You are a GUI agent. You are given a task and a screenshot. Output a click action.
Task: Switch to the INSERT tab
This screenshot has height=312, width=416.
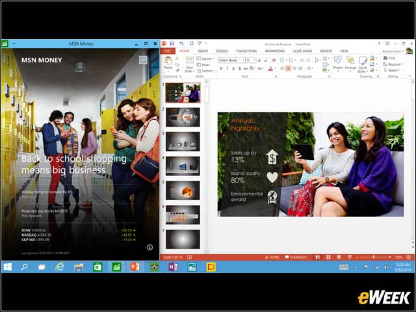coord(203,51)
